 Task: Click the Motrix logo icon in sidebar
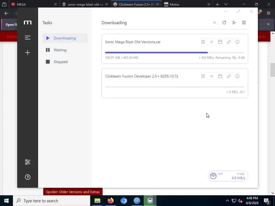[28, 23]
